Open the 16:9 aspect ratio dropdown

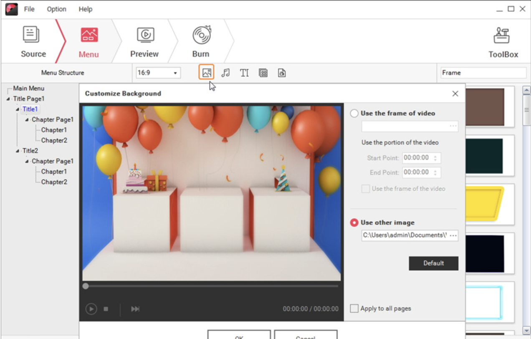[x=158, y=73]
